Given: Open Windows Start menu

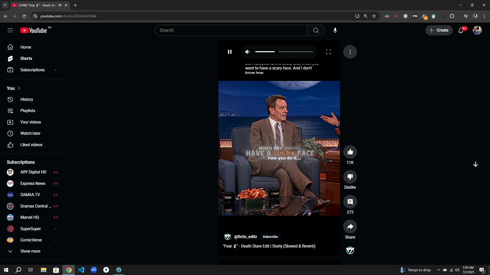Looking at the screenshot, I should point(6,270).
